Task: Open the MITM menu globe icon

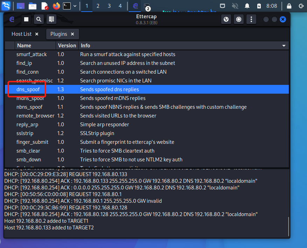Action: 226,19
